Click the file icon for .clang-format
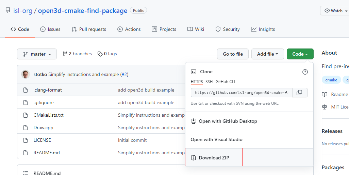This screenshot has width=349, height=175. [26, 90]
